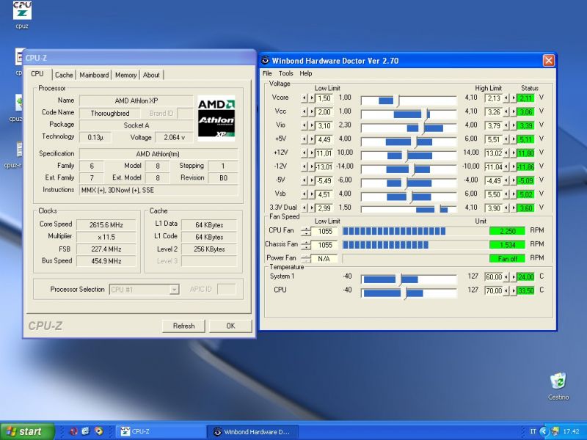Click the CPU Fan reading 2.250
Viewport: 587px width, 440px height.
pyautogui.click(x=508, y=231)
